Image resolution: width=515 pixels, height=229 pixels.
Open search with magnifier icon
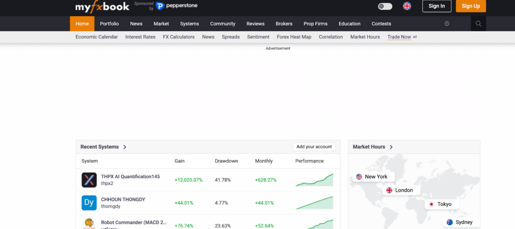(x=478, y=24)
